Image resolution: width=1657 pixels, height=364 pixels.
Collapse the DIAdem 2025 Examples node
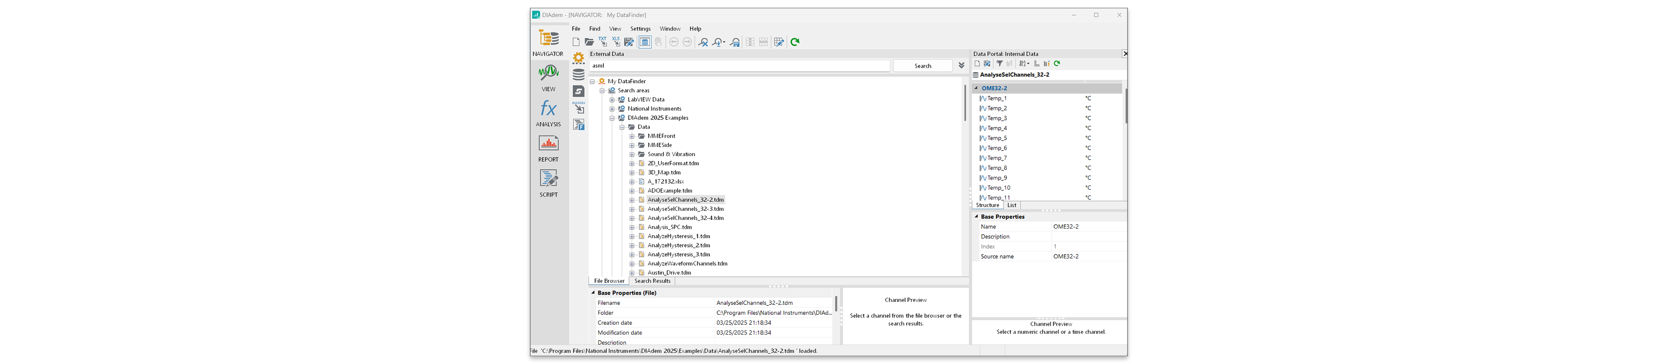[x=612, y=118]
